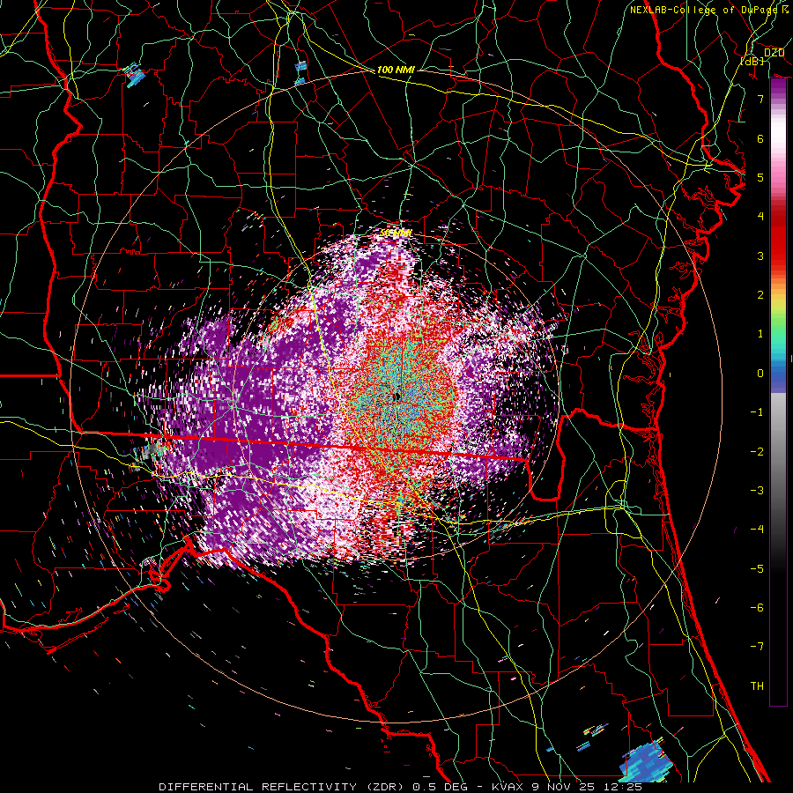Click the 50 NMI range ring label

[396, 233]
